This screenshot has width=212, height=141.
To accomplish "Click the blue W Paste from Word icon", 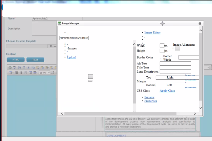I will [42, 67].
